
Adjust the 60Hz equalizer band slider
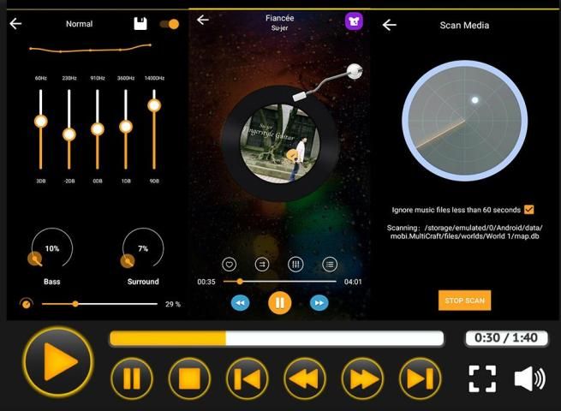click(40, 122)
